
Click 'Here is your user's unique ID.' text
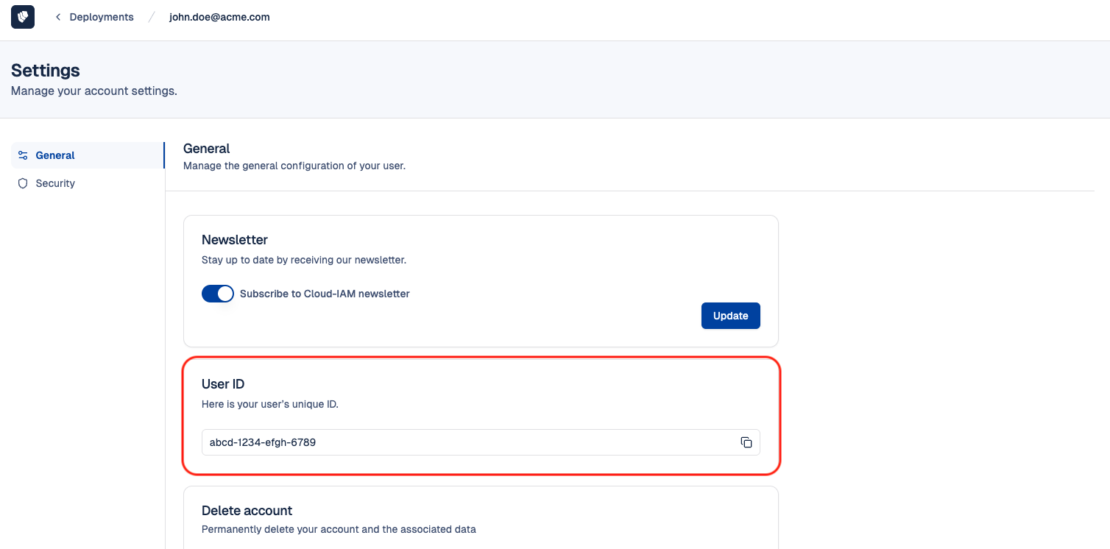[270, 404]
